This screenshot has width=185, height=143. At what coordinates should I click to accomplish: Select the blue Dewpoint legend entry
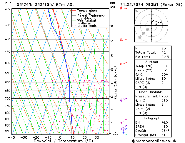tap(84, 13)
